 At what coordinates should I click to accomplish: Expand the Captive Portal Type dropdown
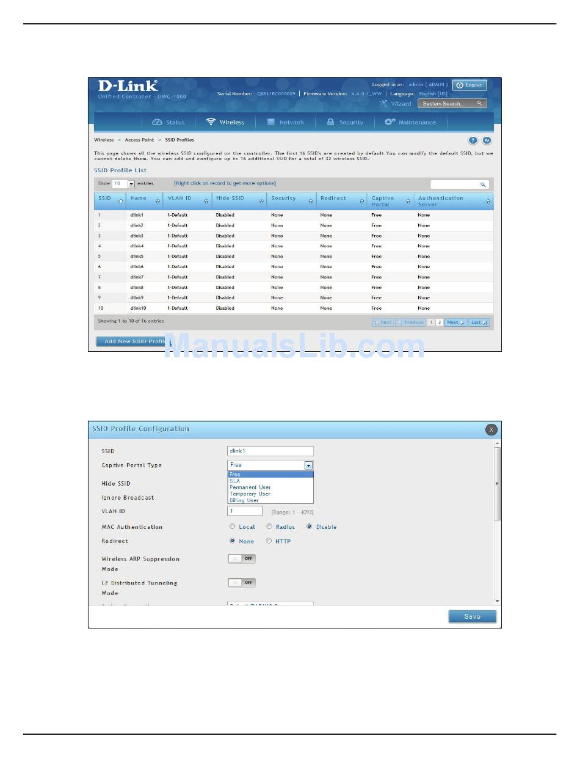pyautogui.click(x=308, y=465)
